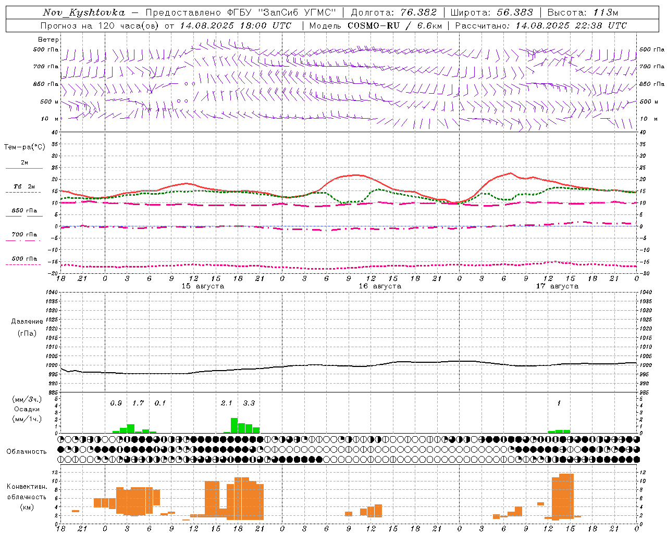Click the 850 гПа temperature legend entry
The height and width of the screenshot is (533, 667).
(x=24, y=211)
